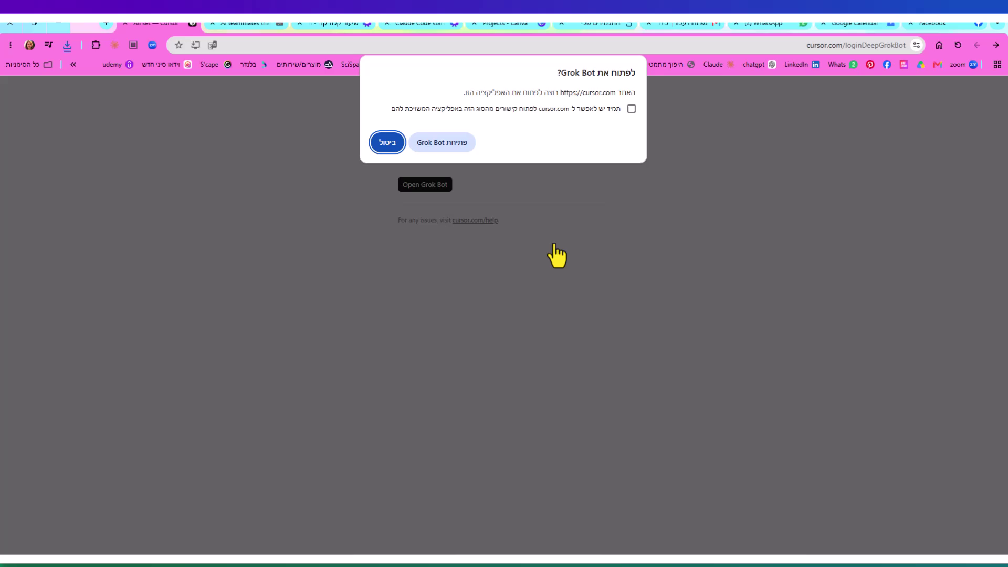Viewport: 1008px width, 567px height.
Task: Open the מוצרים/שירותים bookmark
Action: (x=304, y=65)
